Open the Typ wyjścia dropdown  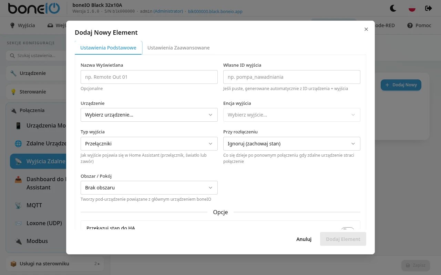pos(149,144)
